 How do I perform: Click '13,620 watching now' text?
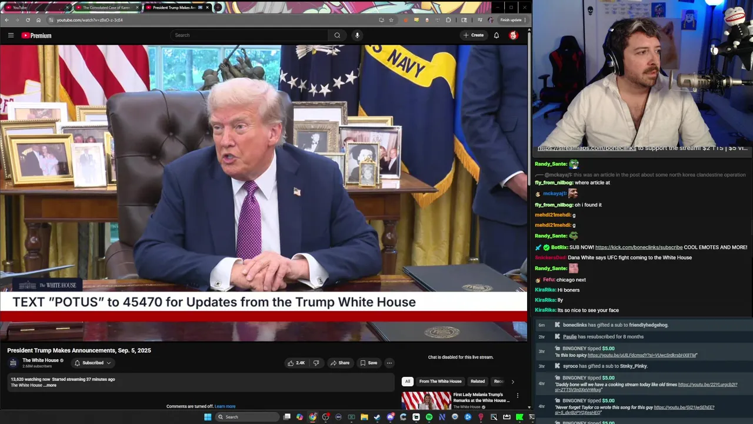pos(30,379)
